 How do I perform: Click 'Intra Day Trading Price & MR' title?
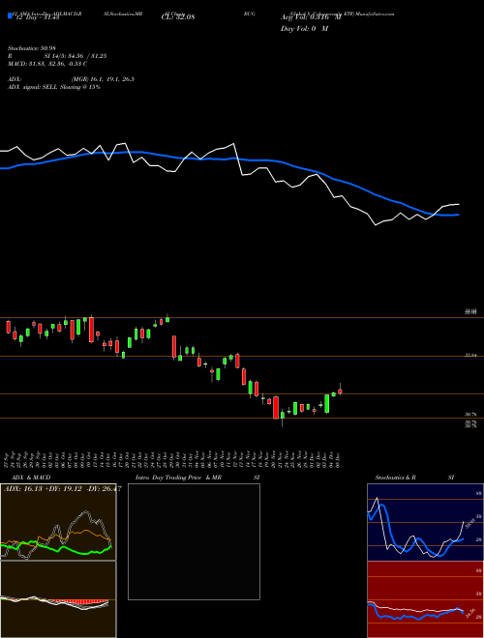(178, 478)
